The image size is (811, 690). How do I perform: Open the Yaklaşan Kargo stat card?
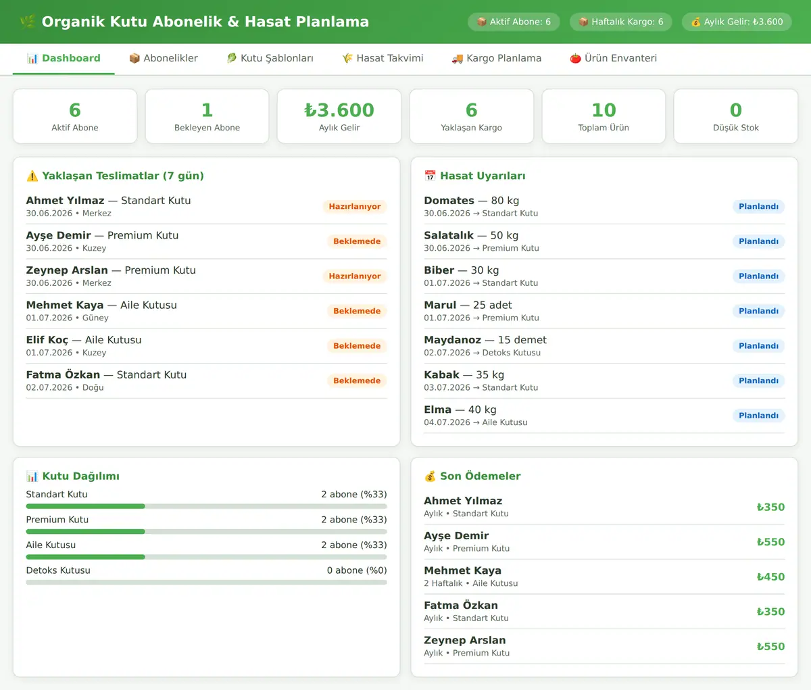(472, 116)
